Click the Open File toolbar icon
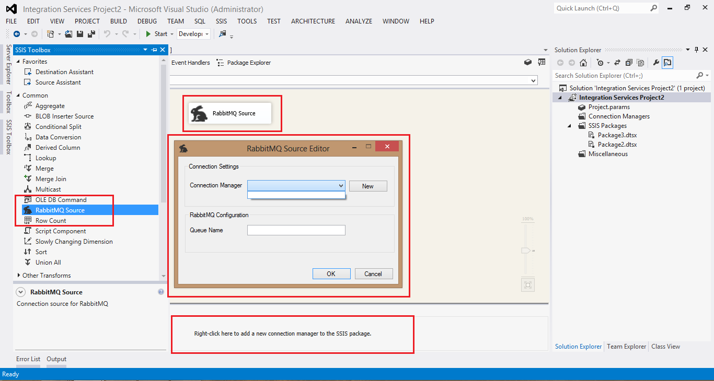This screenshot has width=714, height=381. click(70, 34)
